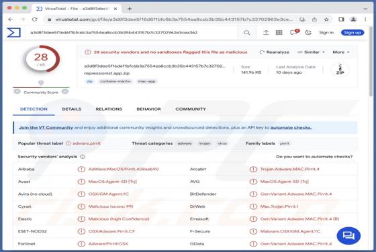Click the repressionist.app.zip file name

(107, 73)
